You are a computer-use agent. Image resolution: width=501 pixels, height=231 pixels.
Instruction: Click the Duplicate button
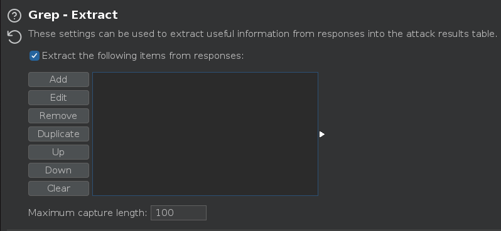[x=58, y=134]
